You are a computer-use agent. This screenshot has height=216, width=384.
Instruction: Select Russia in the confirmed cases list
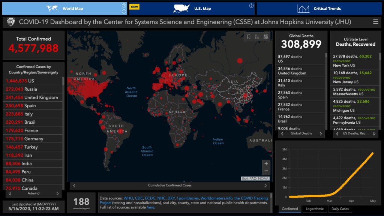(31, 89)
